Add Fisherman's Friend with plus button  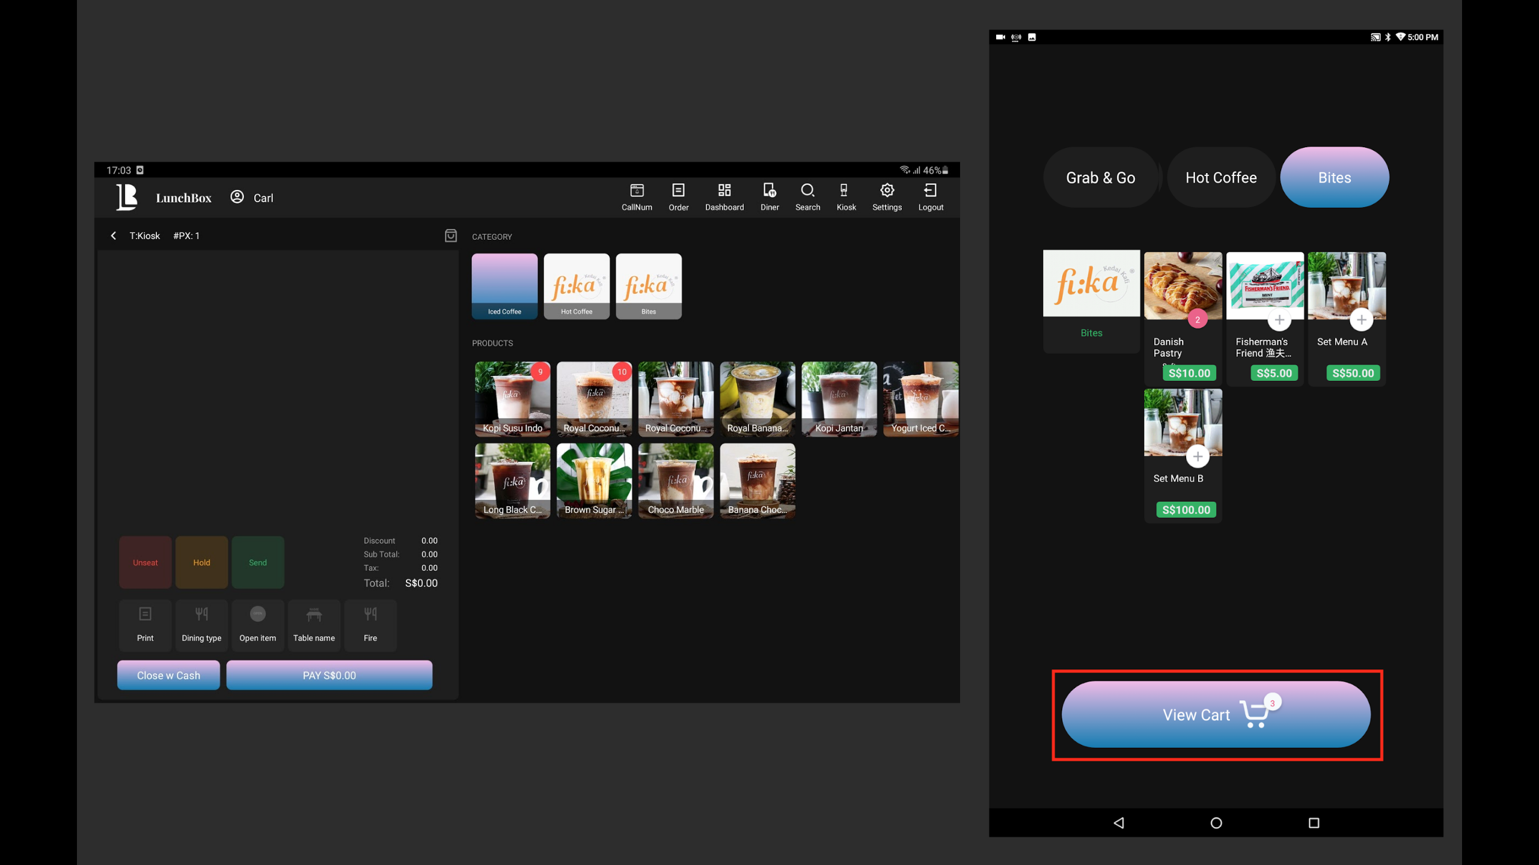coord(1279,320)
